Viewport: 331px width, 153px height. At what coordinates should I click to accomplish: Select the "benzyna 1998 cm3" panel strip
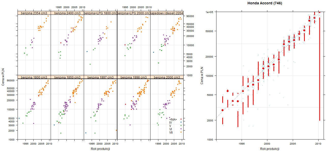pyautogui.click(x=134, y=77)
